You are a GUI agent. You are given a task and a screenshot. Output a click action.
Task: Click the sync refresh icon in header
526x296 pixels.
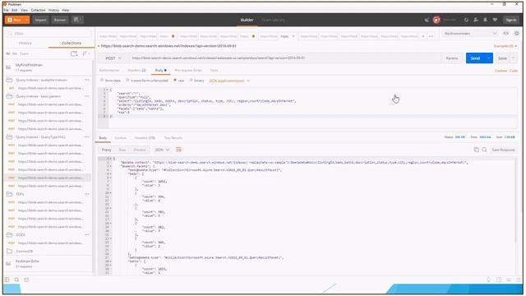coord(466,20)
